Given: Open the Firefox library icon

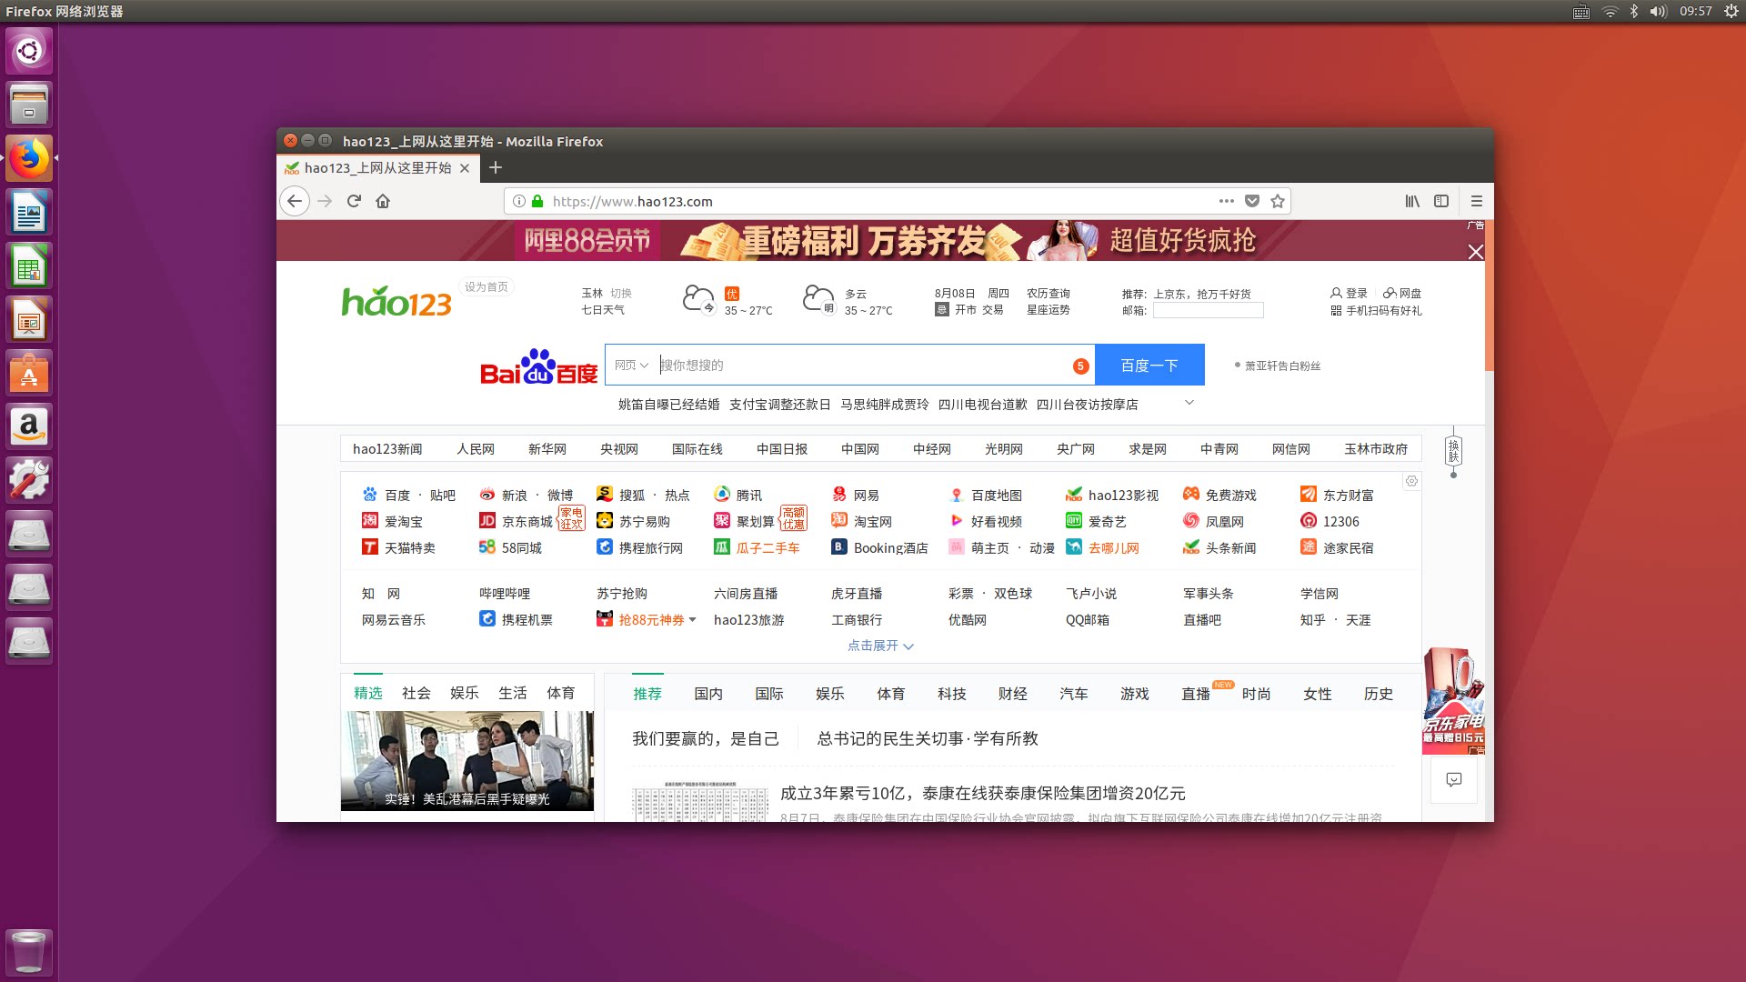Looking at the screenshot, I should pos(1411,201).
